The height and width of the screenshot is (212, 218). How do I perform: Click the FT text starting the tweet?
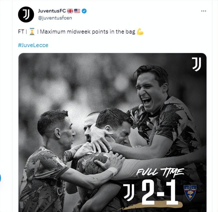pyautogui.click(x=21, y=32)
